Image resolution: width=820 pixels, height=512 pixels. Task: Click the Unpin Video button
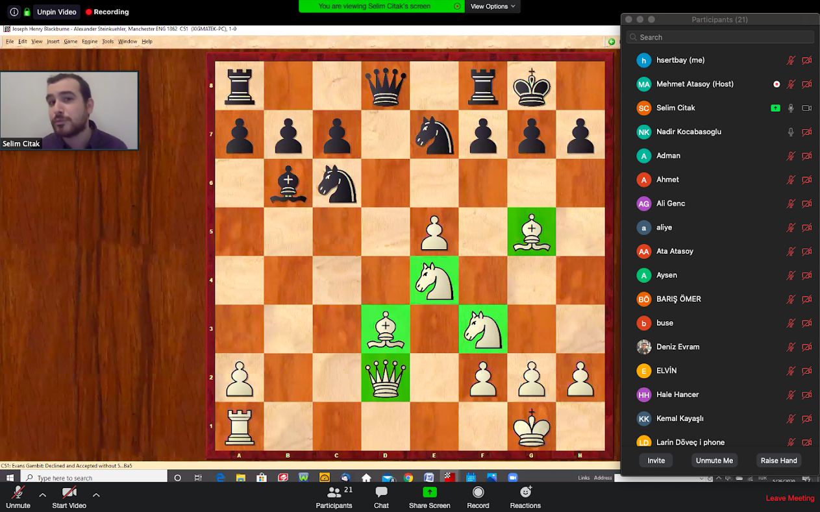point(56,12)
